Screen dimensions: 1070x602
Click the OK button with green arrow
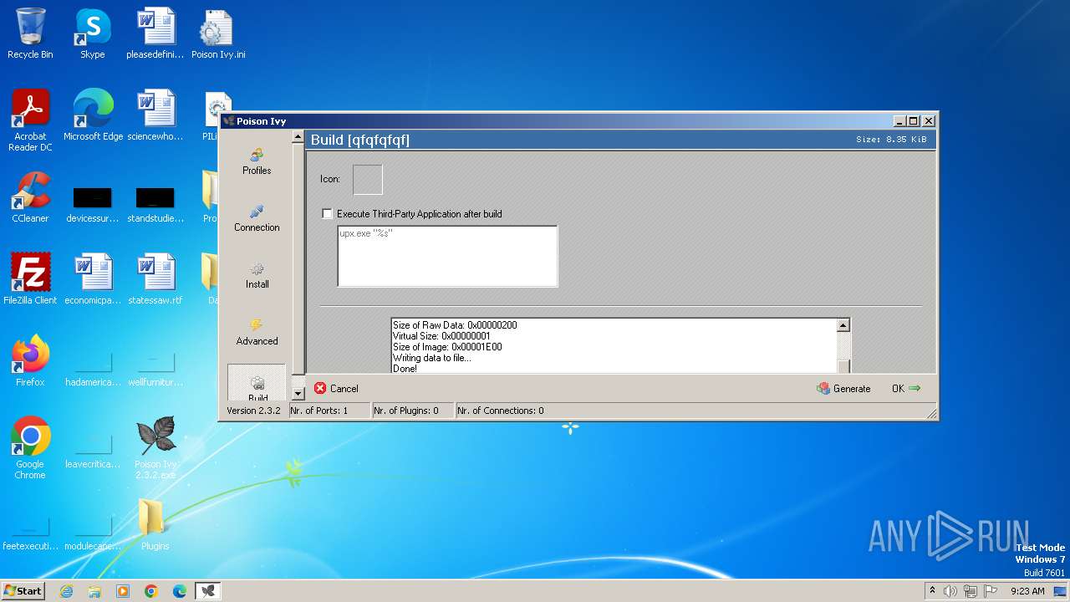[906, 389]
